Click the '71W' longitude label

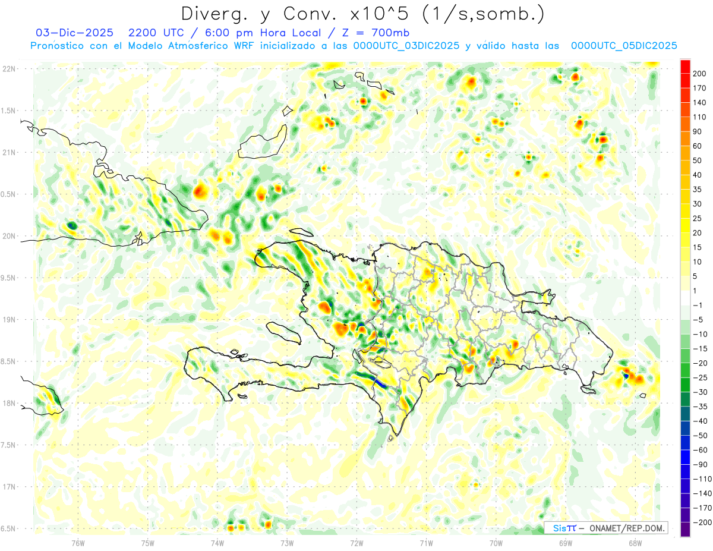(x=426, y=543)
